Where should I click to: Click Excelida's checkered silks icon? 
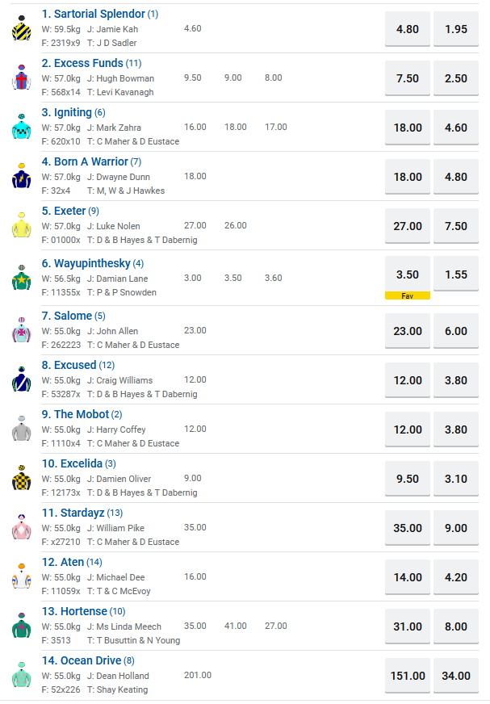point(21,478)
